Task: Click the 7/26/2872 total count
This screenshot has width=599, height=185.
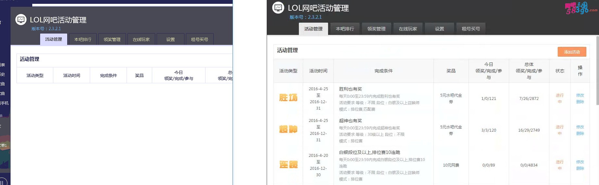Action: [529, 98]
